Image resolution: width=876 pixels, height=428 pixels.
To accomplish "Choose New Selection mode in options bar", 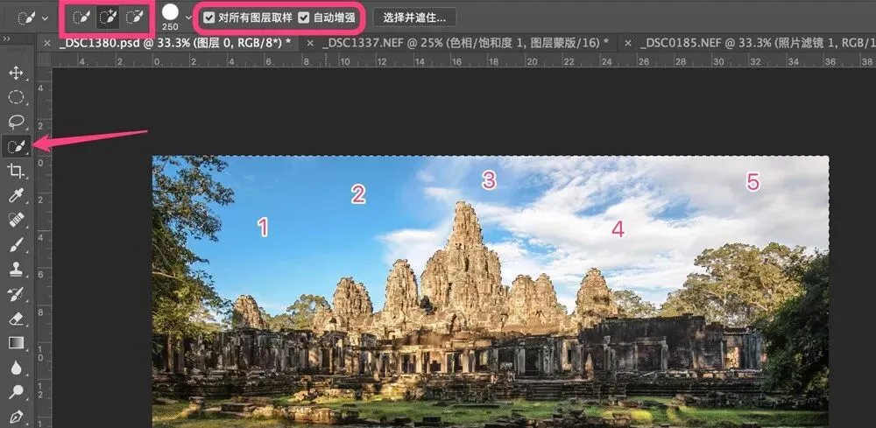I will pos(82,18).
